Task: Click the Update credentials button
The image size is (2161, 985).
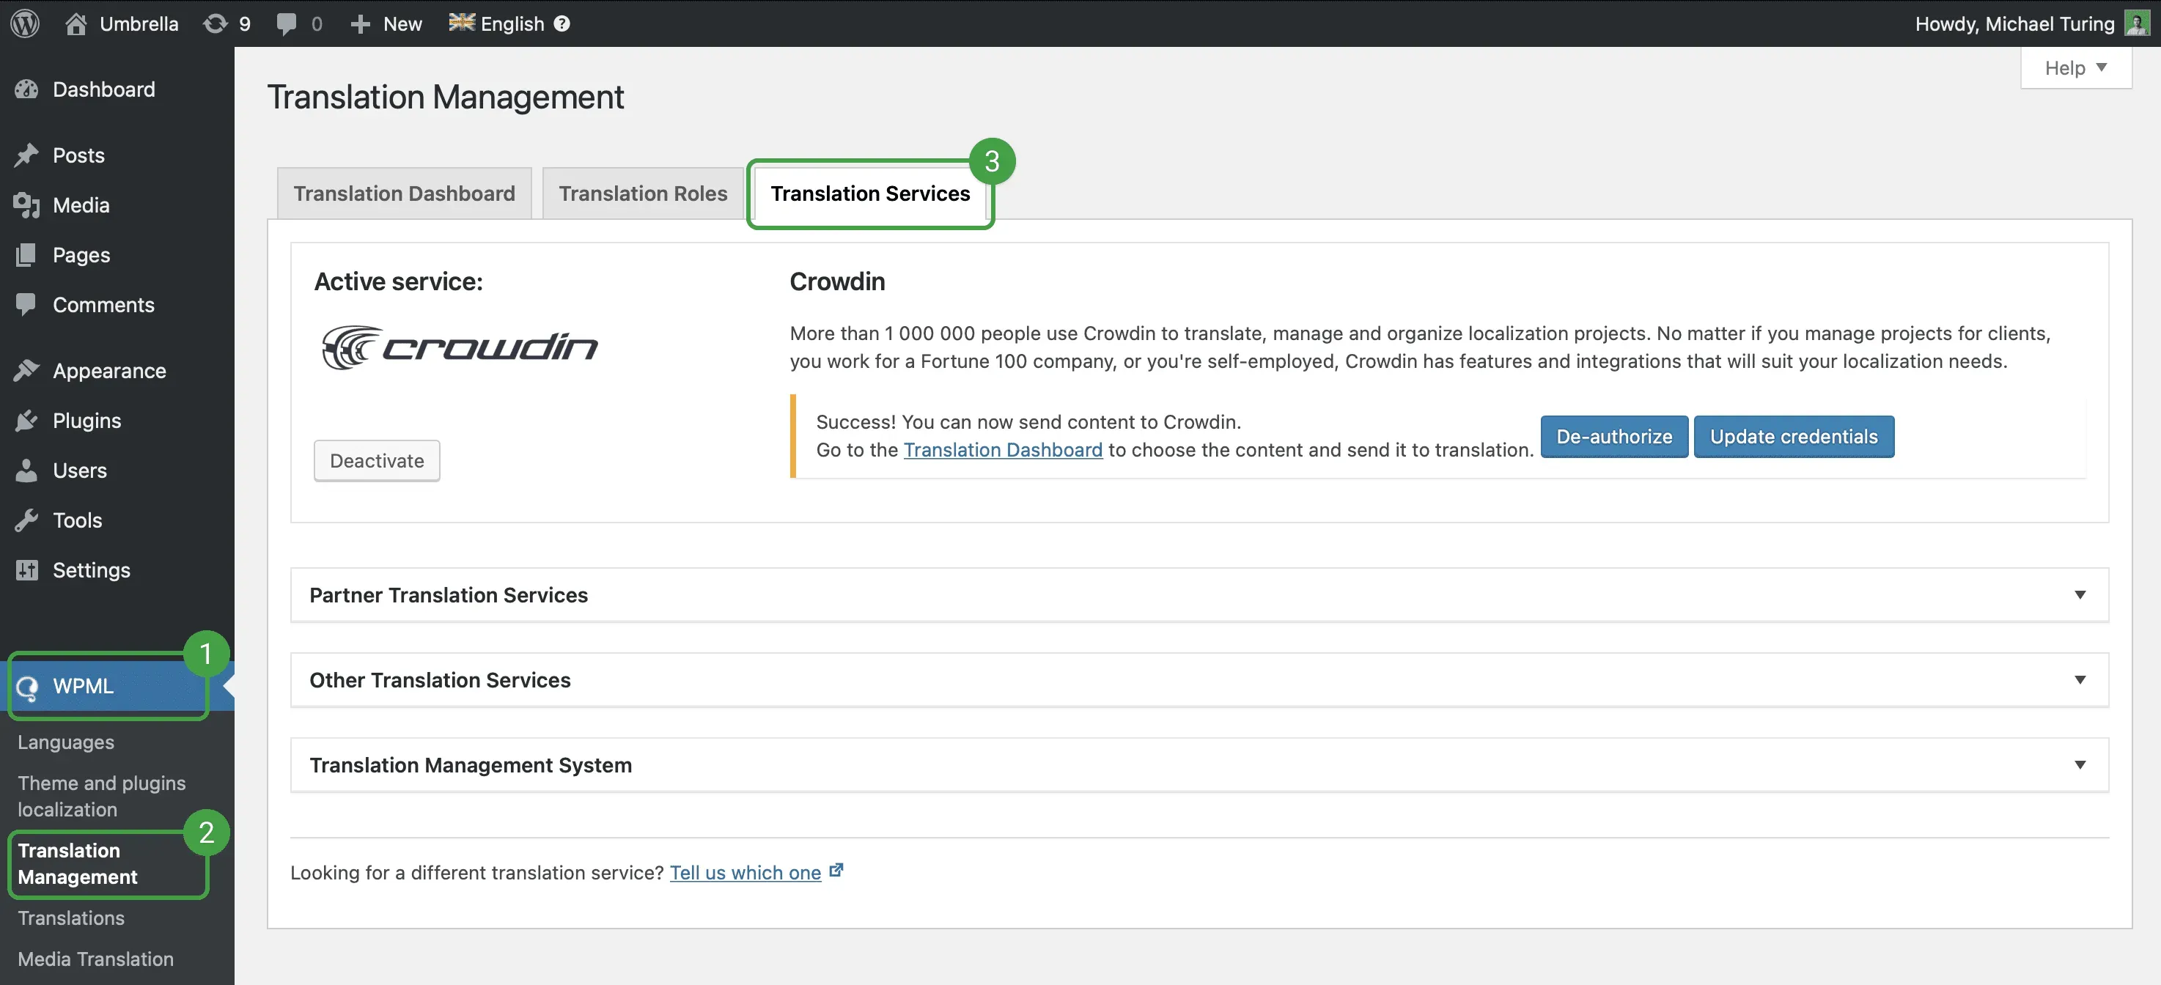Action: [x=1794, y=436]
